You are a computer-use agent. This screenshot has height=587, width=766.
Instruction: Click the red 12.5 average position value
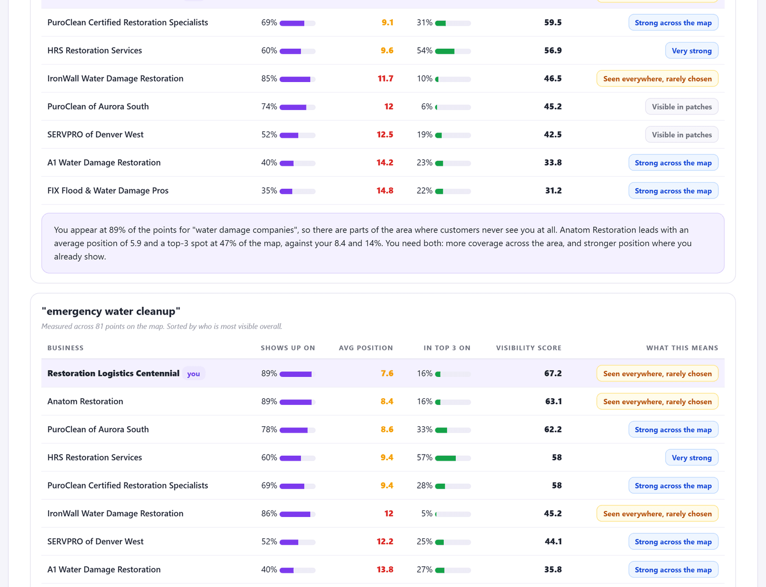(385, 135)
